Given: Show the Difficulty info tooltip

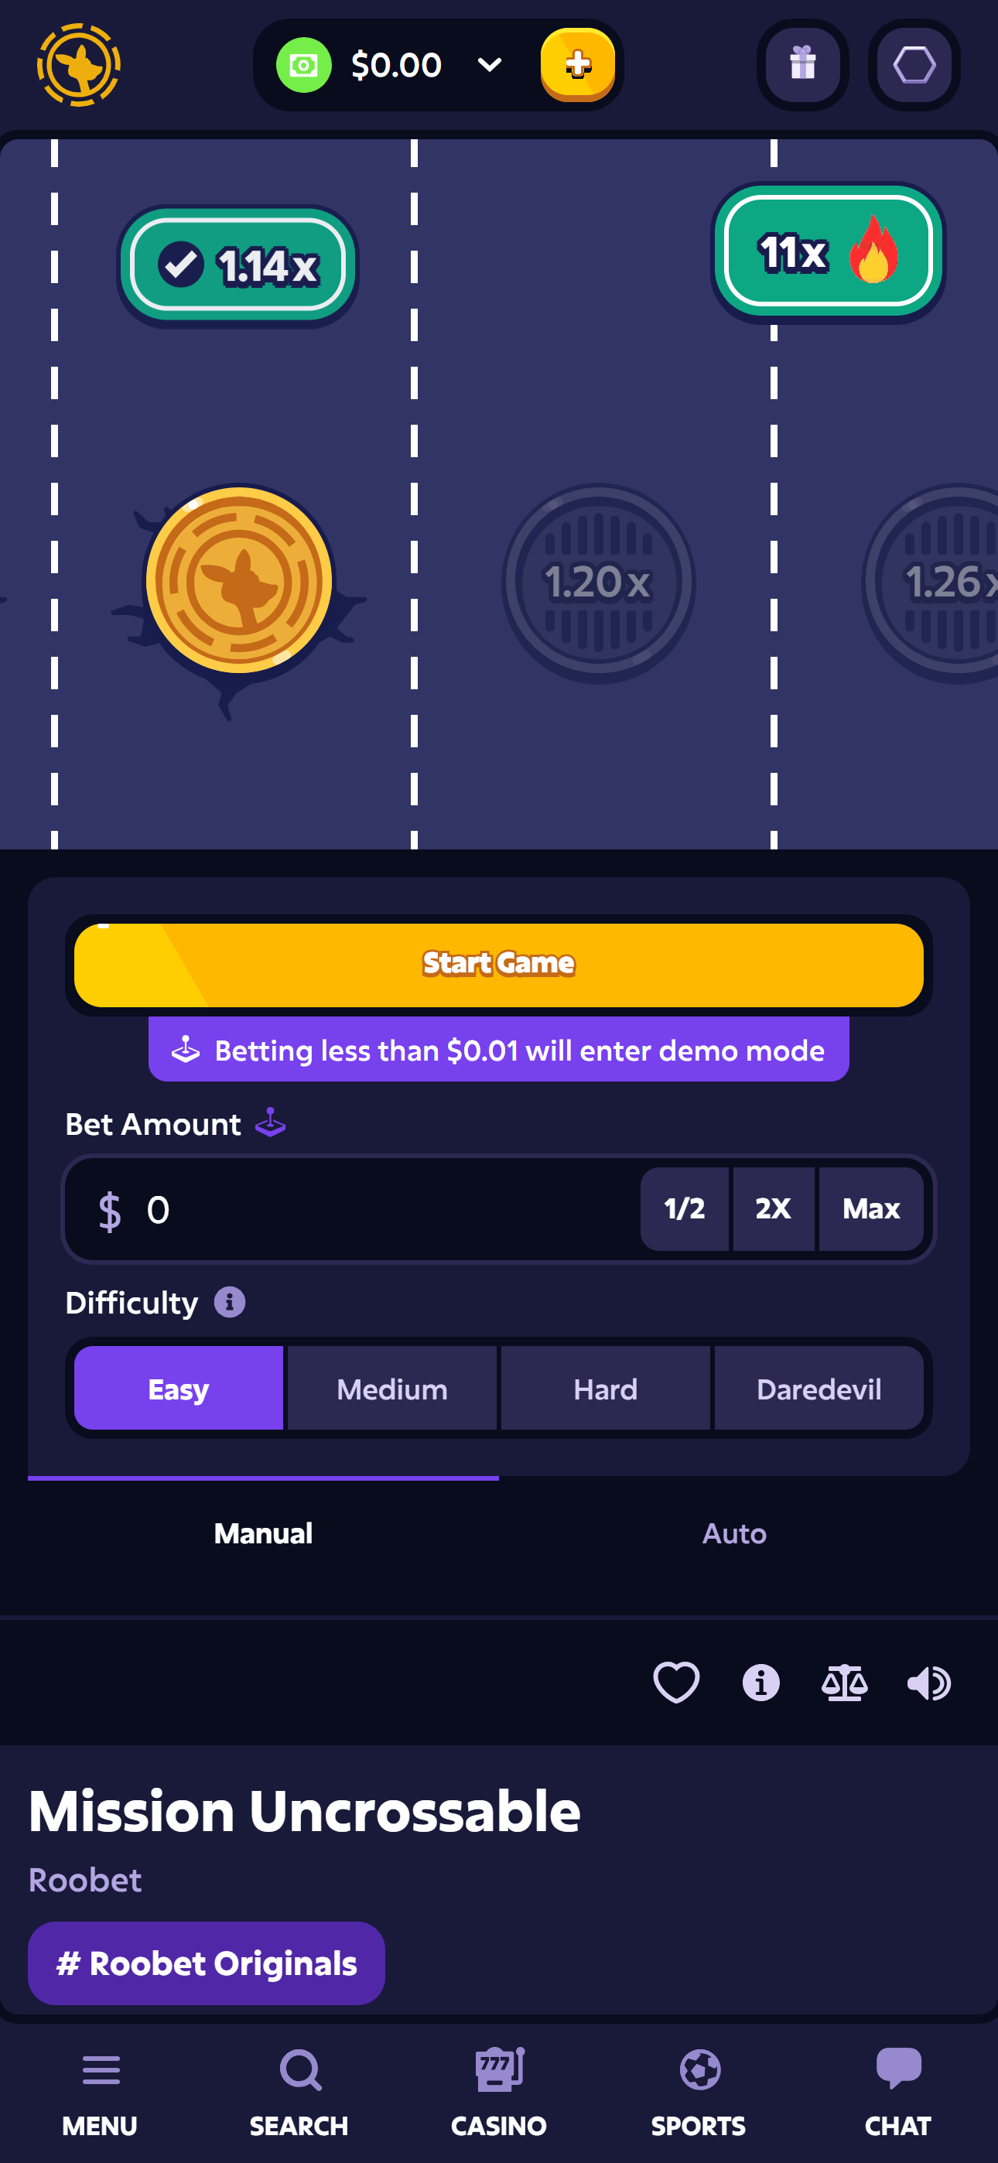Looking at the screenshot, I should click(229, 1302).
